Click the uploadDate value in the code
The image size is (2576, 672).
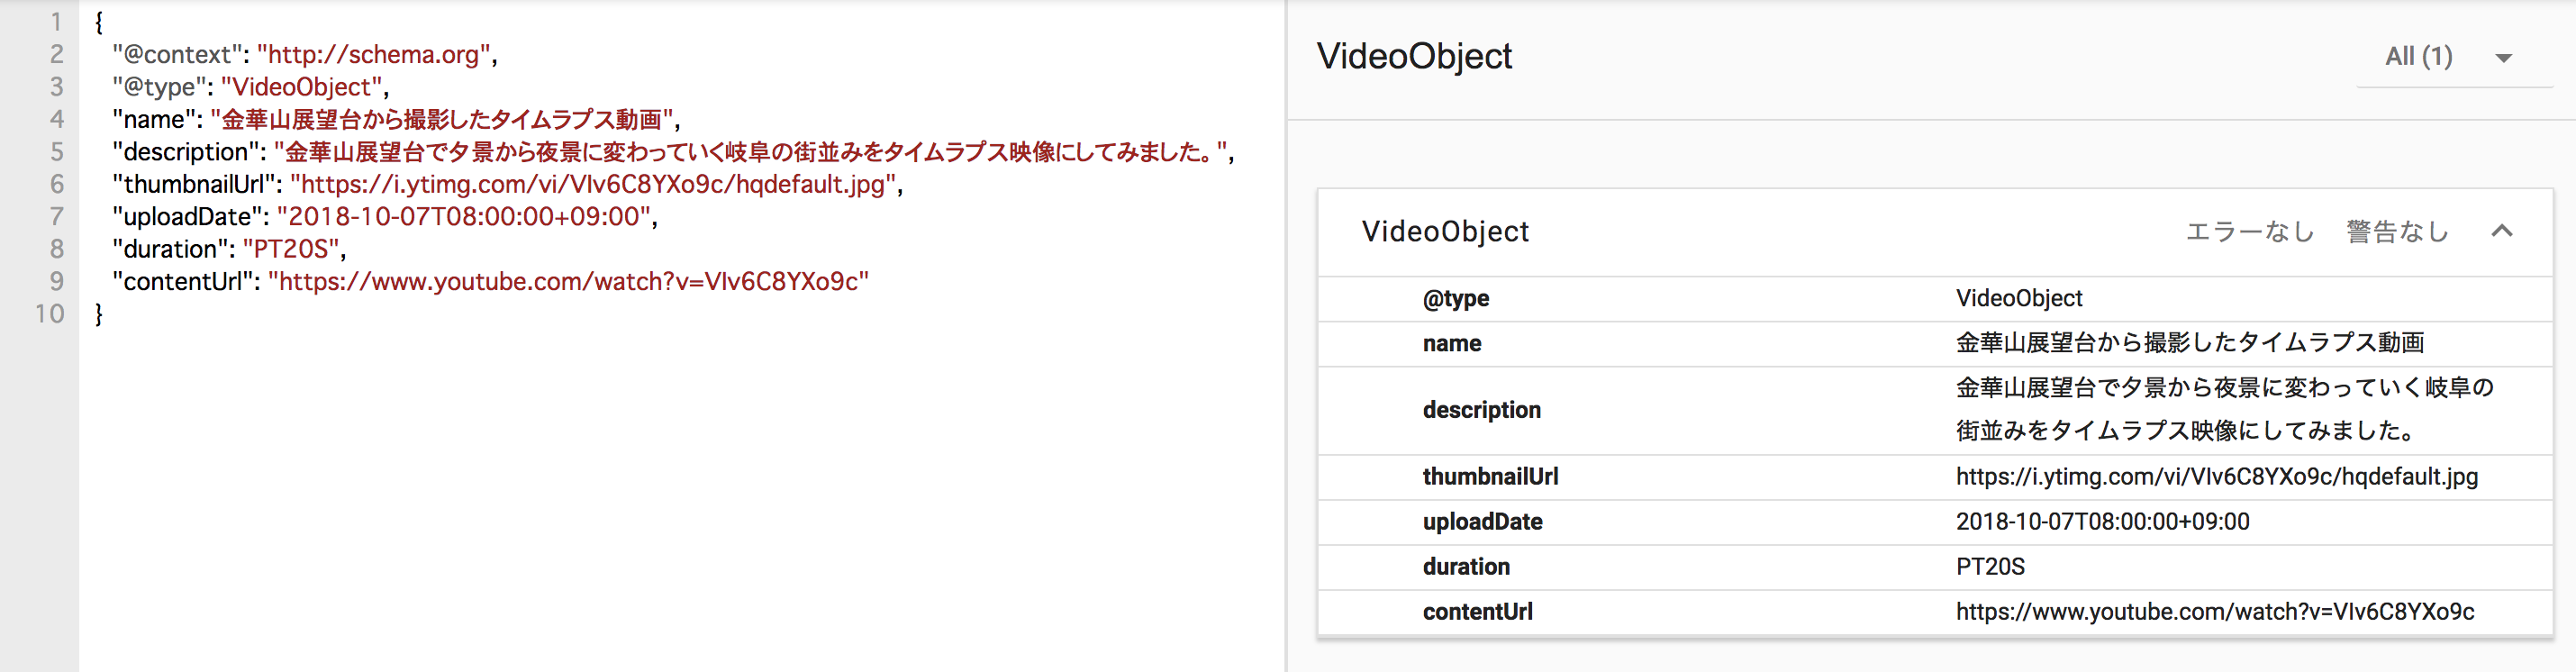[465, 216]
